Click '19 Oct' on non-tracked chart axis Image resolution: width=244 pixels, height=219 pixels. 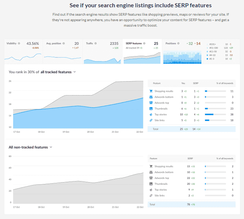(66, 207)
